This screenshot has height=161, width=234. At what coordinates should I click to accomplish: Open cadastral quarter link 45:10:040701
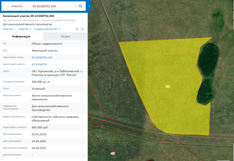[x=39, y=64]
